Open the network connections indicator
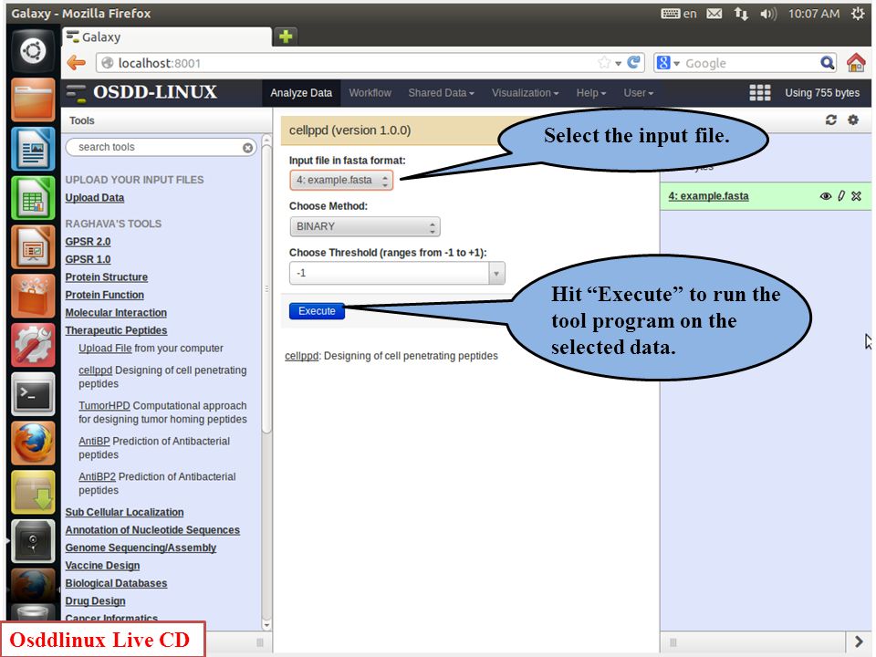876x657 pixels. (x=741, y=14)
